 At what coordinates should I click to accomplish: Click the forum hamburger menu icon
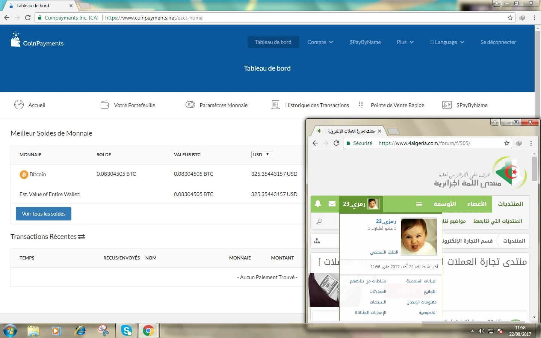click(x=419, y=204)
